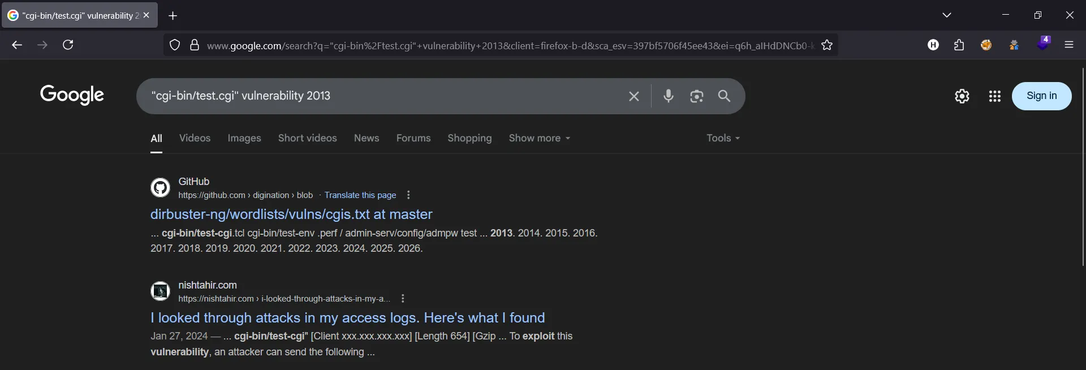Clear the search box with X icon
1086x370 pixels.
pyautogui.click(x=633, y=97)
